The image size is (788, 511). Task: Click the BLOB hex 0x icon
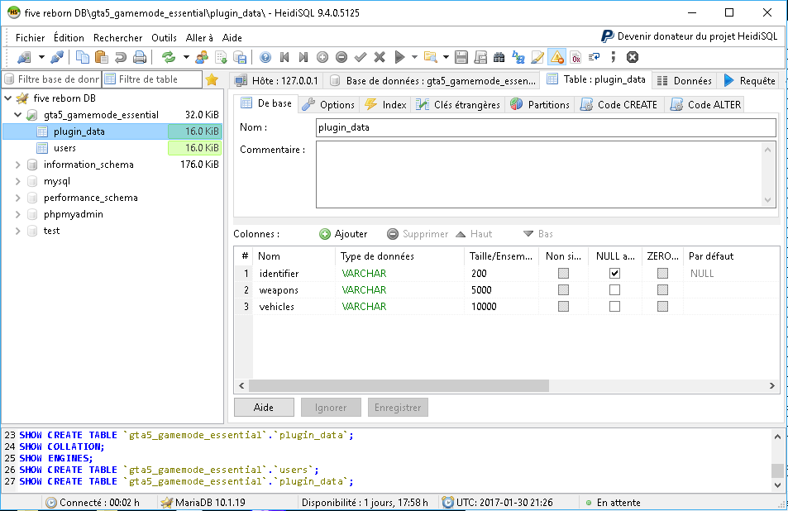pyautogui.click(x=576, y=57)
